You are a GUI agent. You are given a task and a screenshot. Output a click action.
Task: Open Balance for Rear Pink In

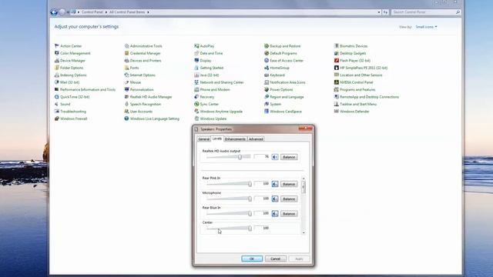pos(289,184)
